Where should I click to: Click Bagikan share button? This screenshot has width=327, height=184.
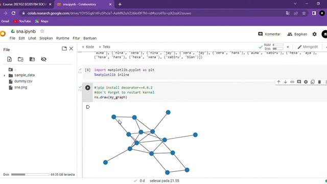(297, 34)
